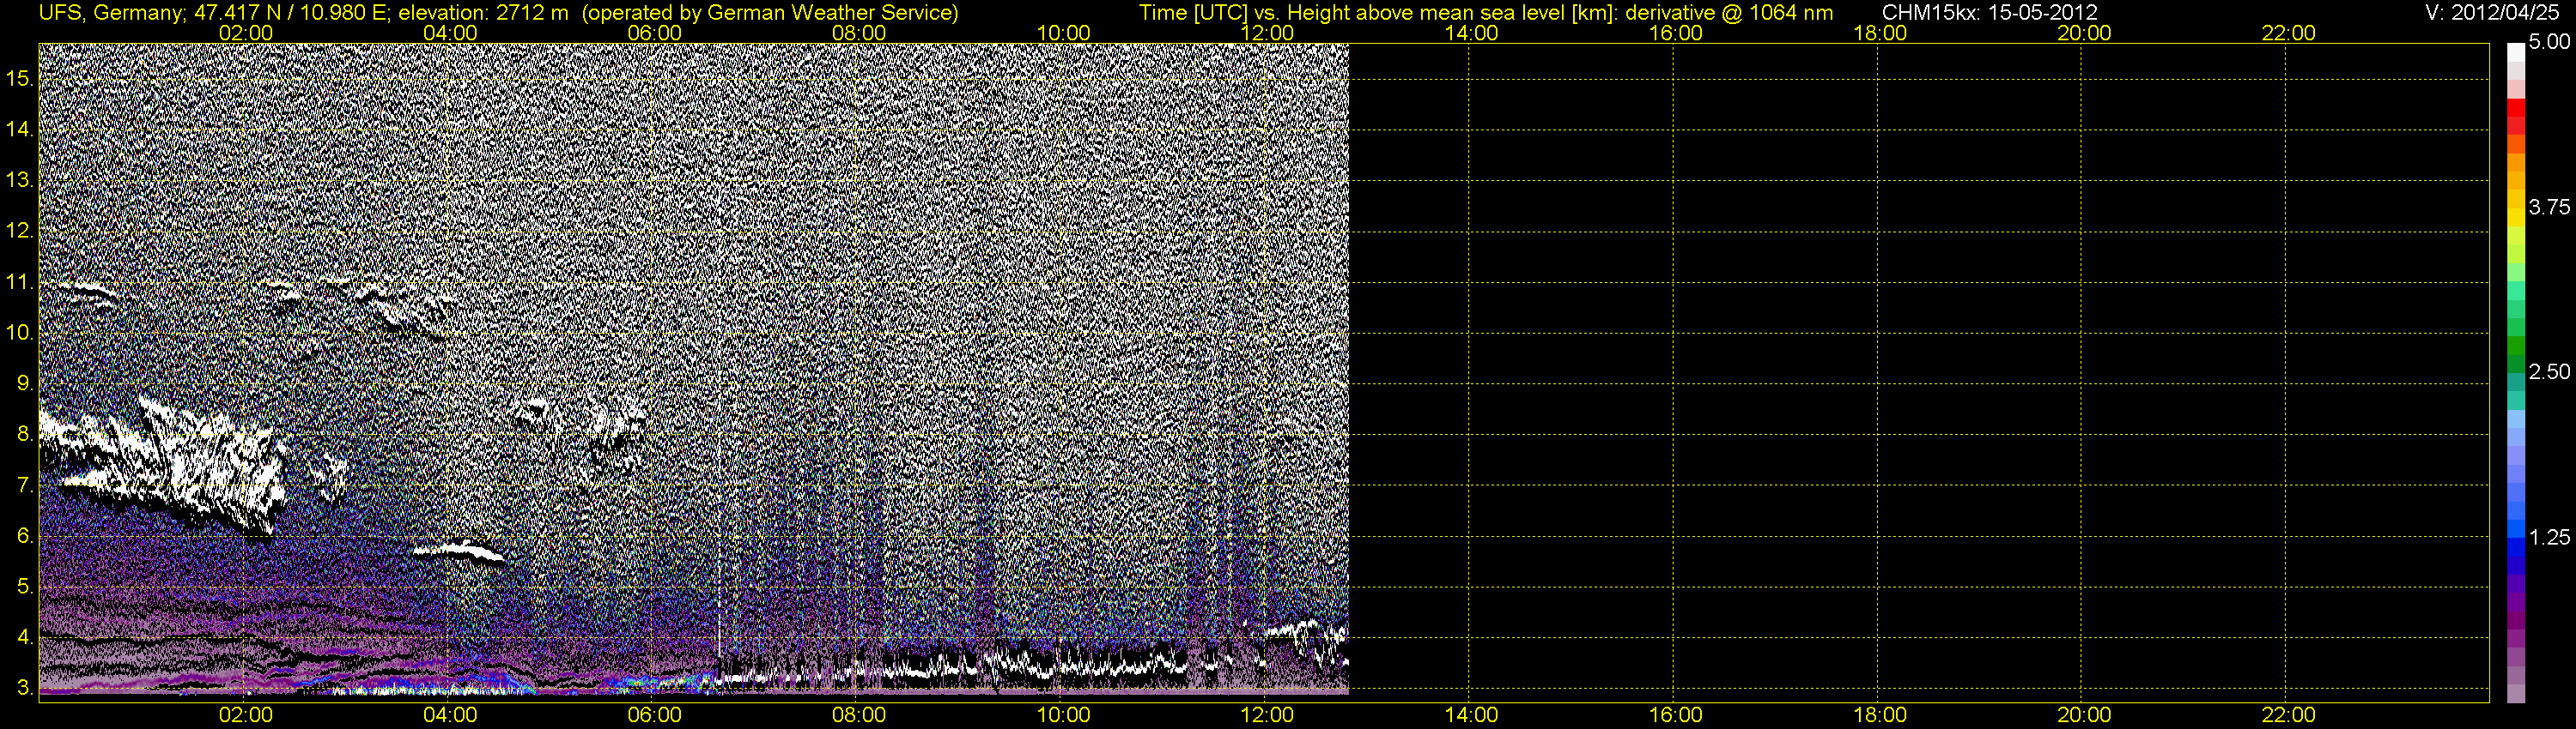Pick the purple segment of the color scale
The height and width of the screenshot is (729, 2576).
(x=2516, y=602)
